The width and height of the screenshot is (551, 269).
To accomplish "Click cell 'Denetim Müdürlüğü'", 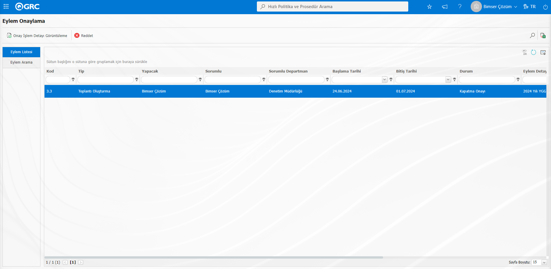I will click(x=285, y=91).
